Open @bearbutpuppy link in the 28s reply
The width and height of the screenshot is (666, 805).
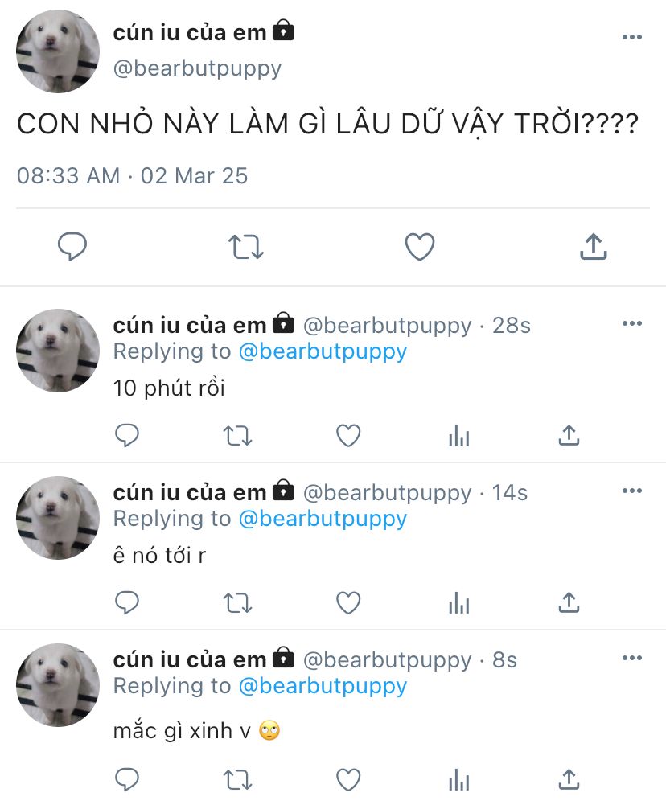pos(323,351)
